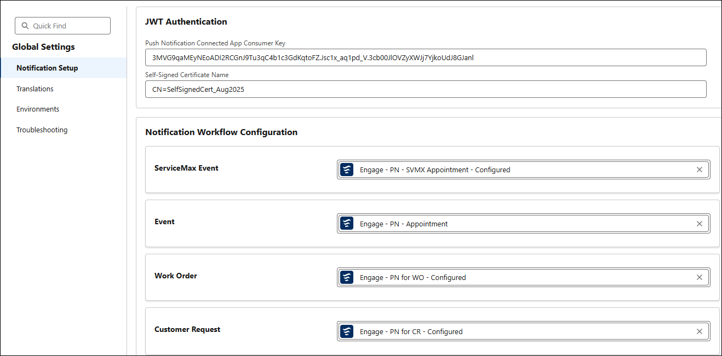
Task: Click the flow icon in Work Order field
Action: point(347,277)
